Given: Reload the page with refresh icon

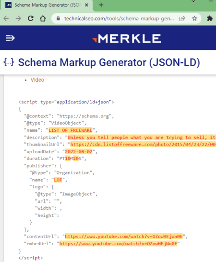Looking at the screenshot, I should [x=31, y=18].
